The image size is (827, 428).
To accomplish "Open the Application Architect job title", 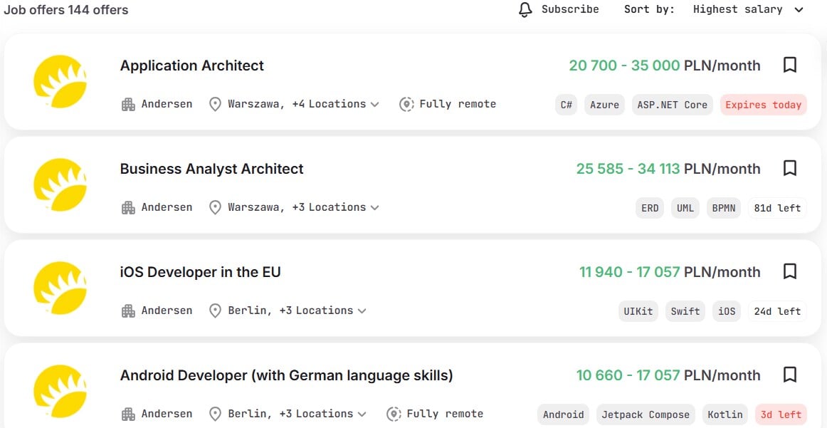I will pyautogui.click(x=192, y=66).
